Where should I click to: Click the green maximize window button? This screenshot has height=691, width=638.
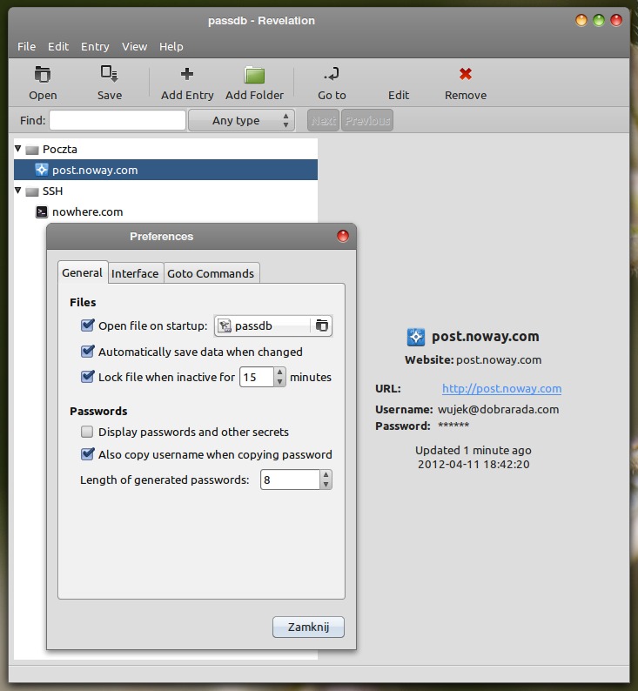coord(598,20)
